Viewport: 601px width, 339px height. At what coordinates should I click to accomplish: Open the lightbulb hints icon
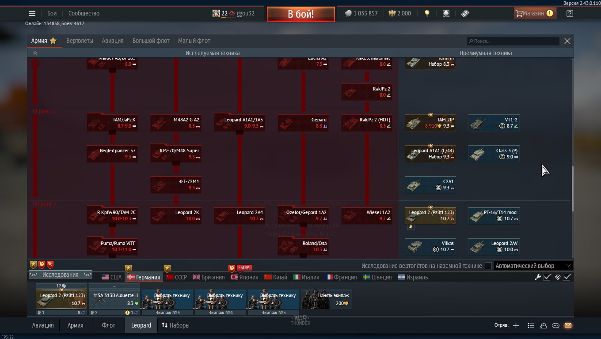pos(427,13)
